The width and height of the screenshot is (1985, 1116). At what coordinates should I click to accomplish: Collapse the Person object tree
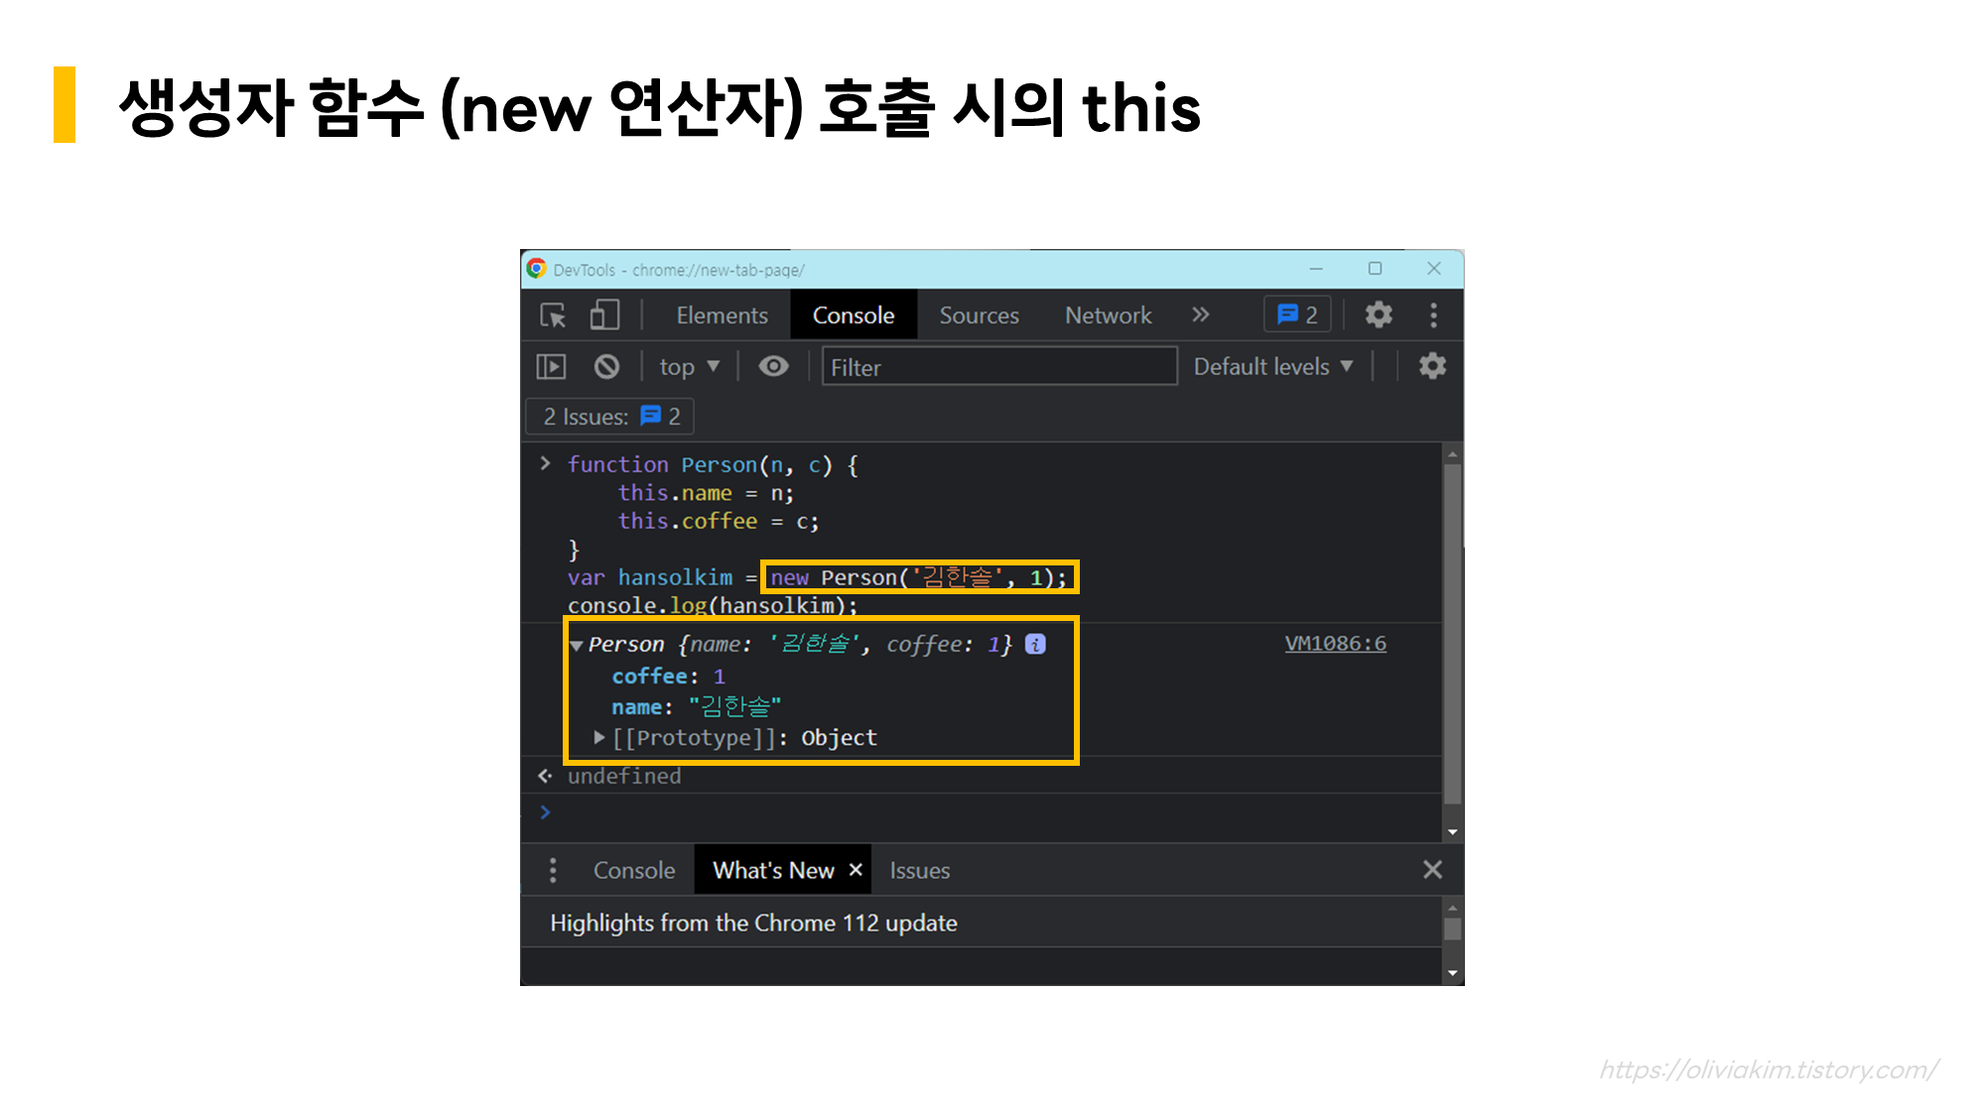[577, 645]
